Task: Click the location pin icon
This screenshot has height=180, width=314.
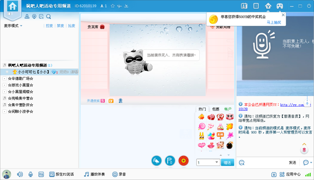Action: (x=34, y=16)
